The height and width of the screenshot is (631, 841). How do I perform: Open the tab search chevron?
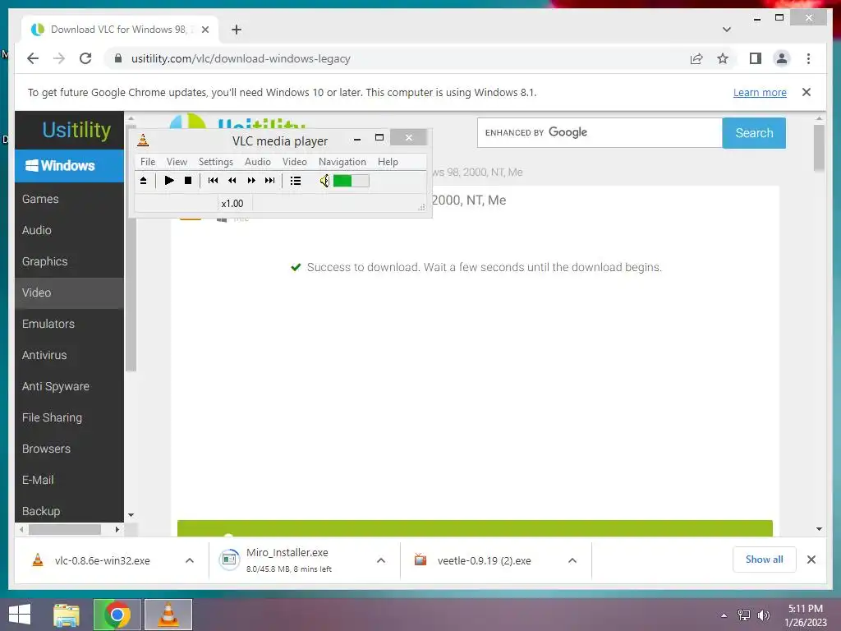click(x=726, y=30)
